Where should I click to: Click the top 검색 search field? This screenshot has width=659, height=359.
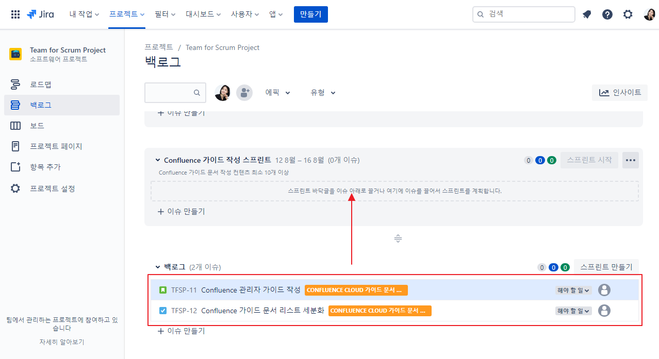pos(524,14)
